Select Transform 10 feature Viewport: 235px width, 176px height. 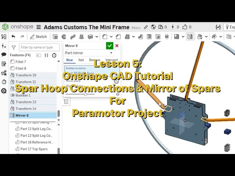(33, 75)
